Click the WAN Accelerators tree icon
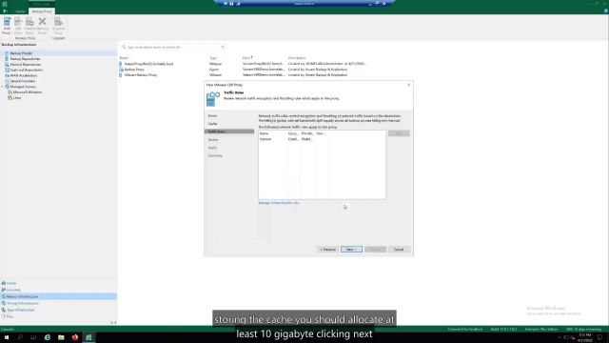This screenshot has width=609, height=343. tap(7, 75)
